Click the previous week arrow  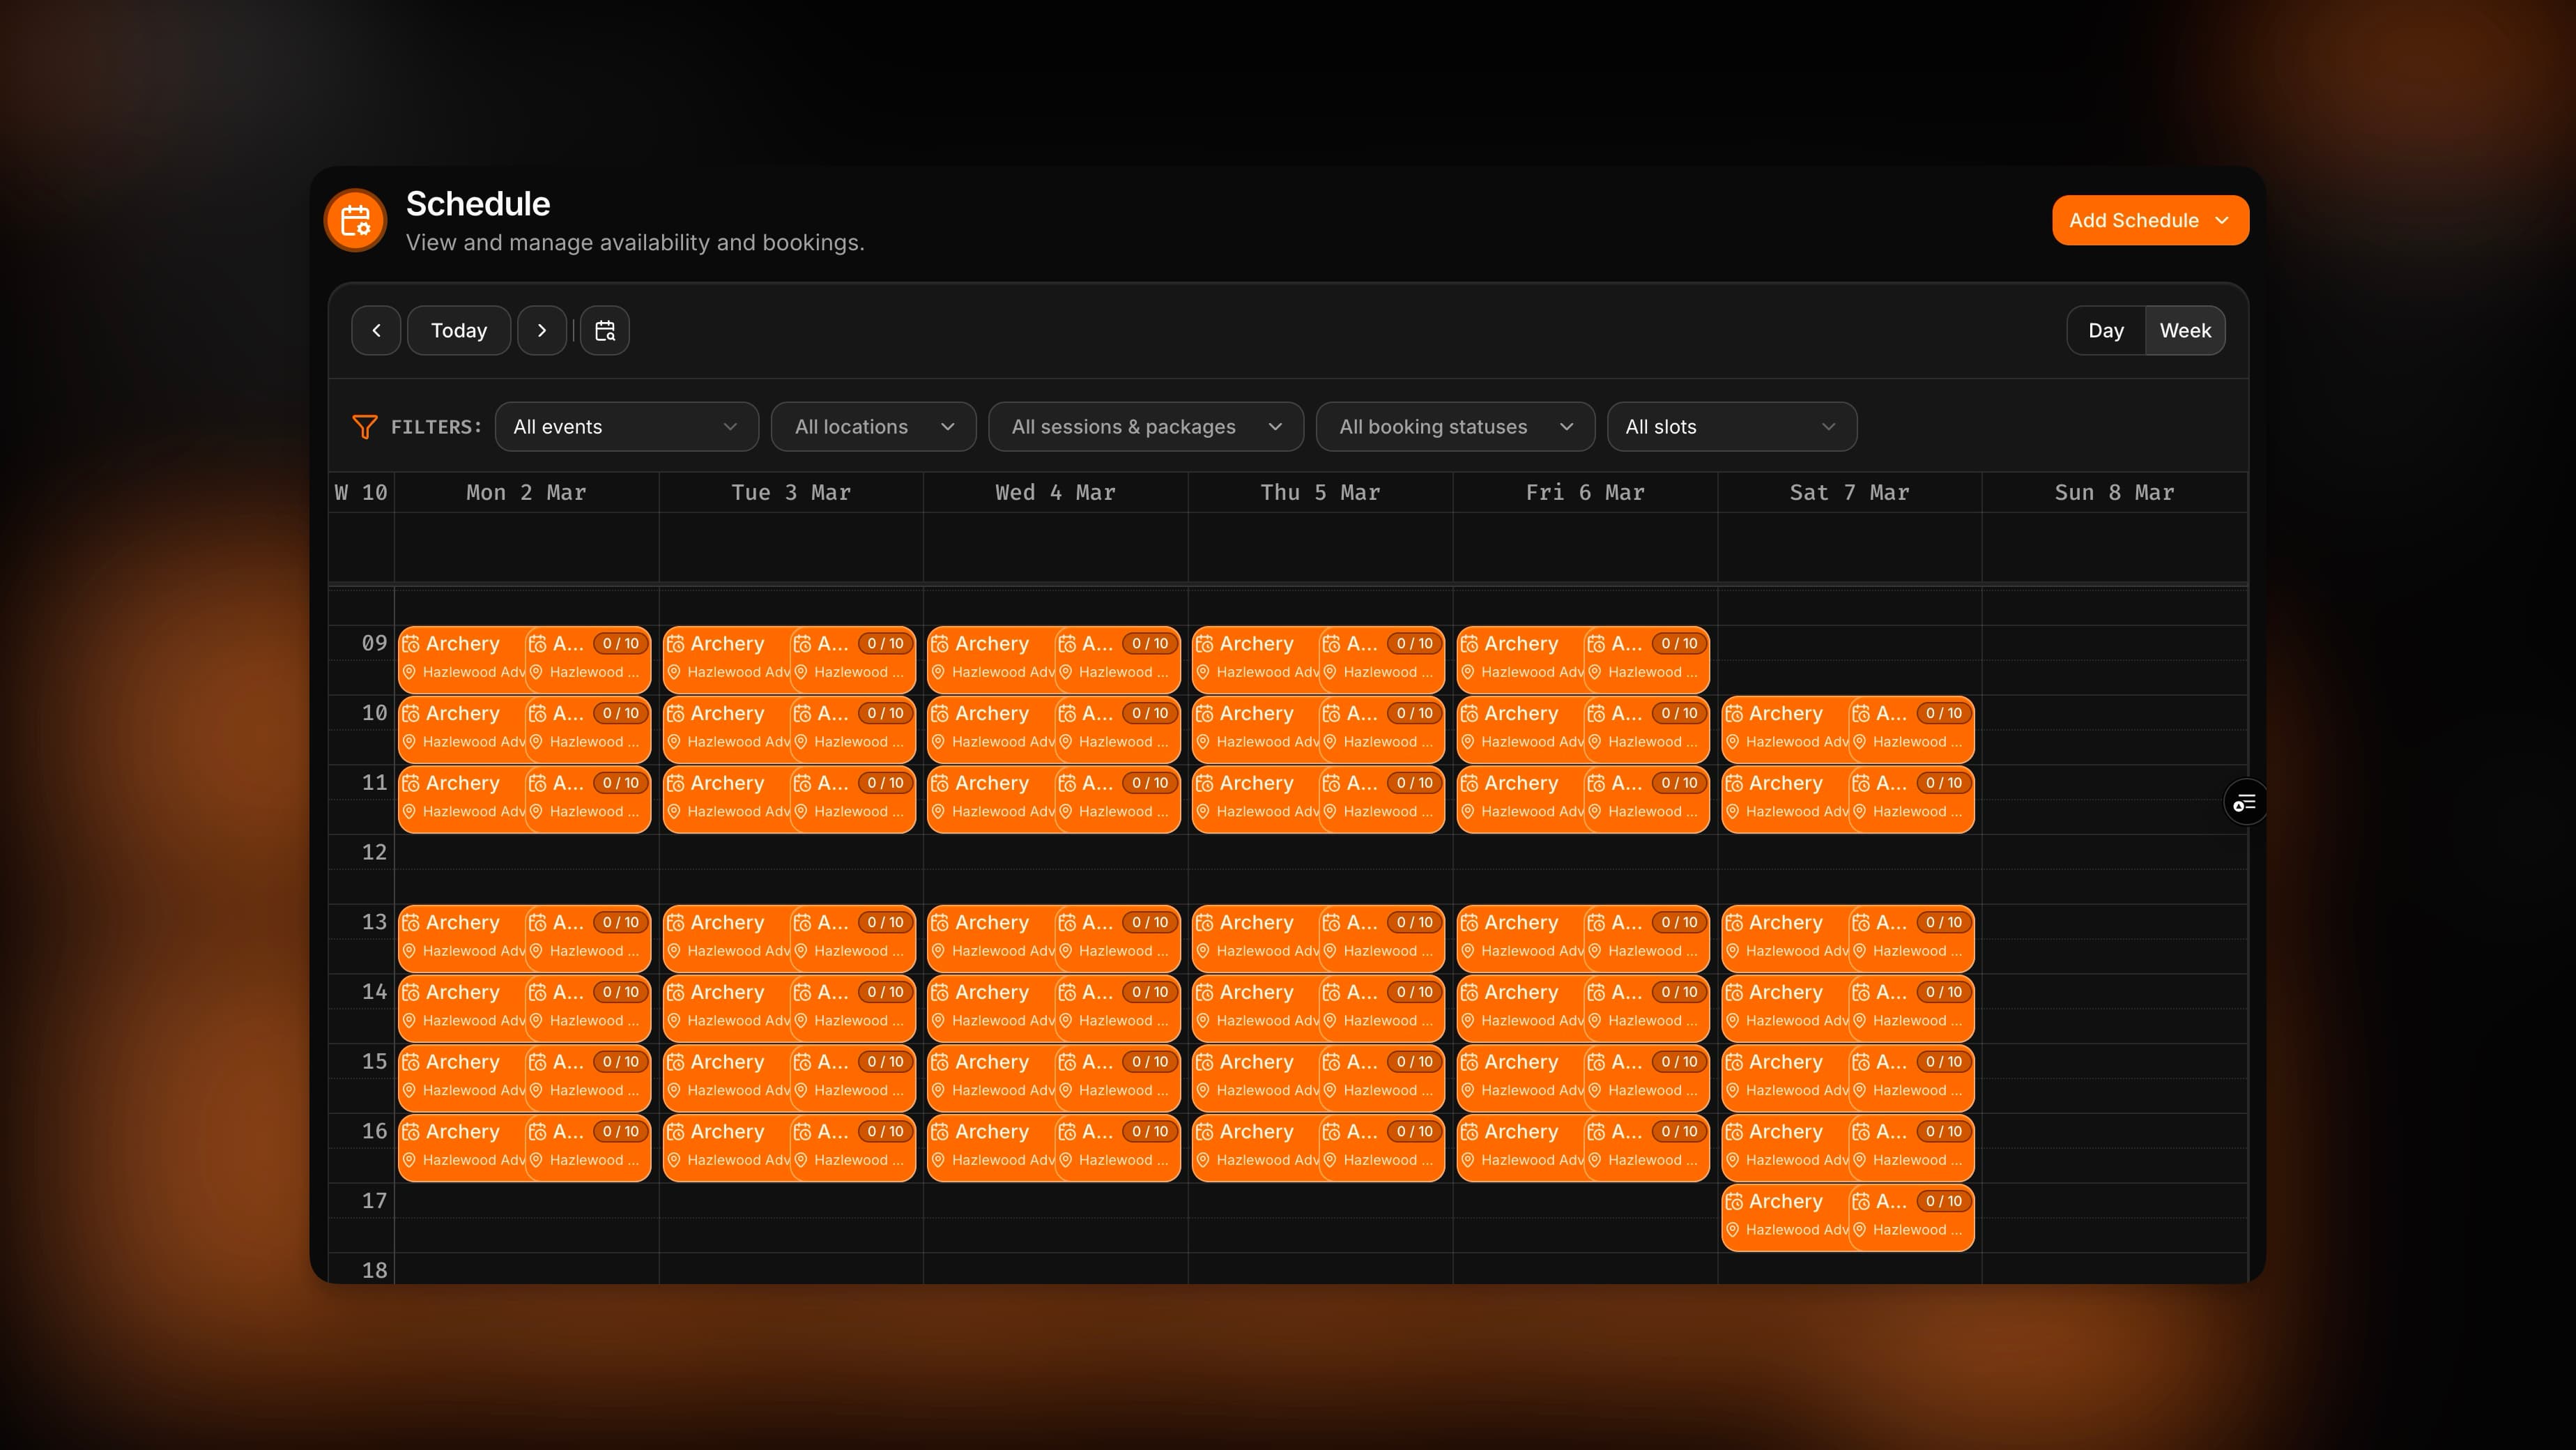pyautogui.click(x=377, y=330)
